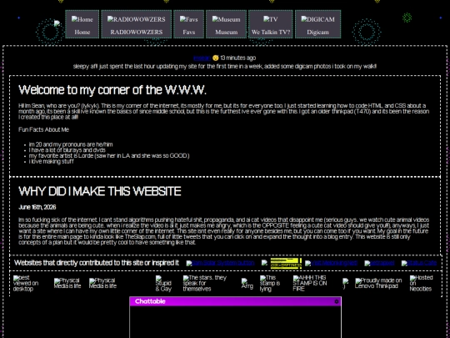This screenshot has height=338, width=450.
Task: Click inside the Chattable chat window
Action: tap(235, 322)
